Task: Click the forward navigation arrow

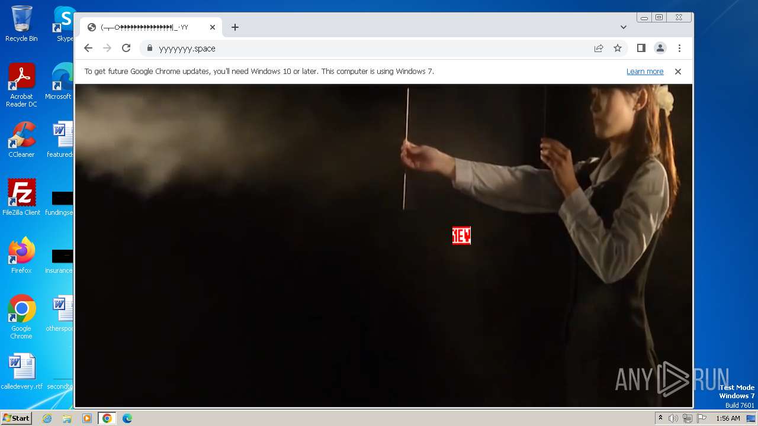Action: [x=107, y=49]
